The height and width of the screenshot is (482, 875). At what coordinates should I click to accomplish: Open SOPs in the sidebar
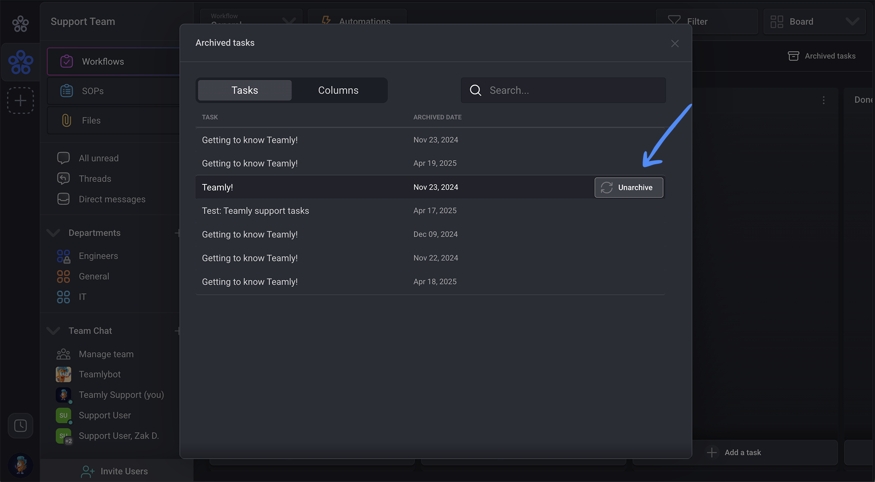pyautogui.click(x=113, y=91)
